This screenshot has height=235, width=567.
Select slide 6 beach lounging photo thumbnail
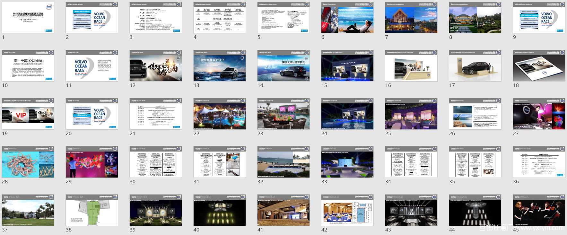click(347, 17)
